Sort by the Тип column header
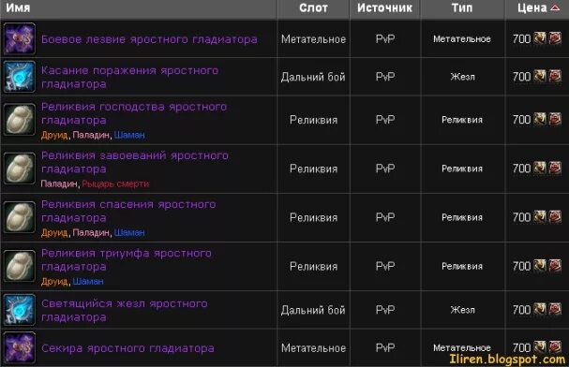 (462, 8)
